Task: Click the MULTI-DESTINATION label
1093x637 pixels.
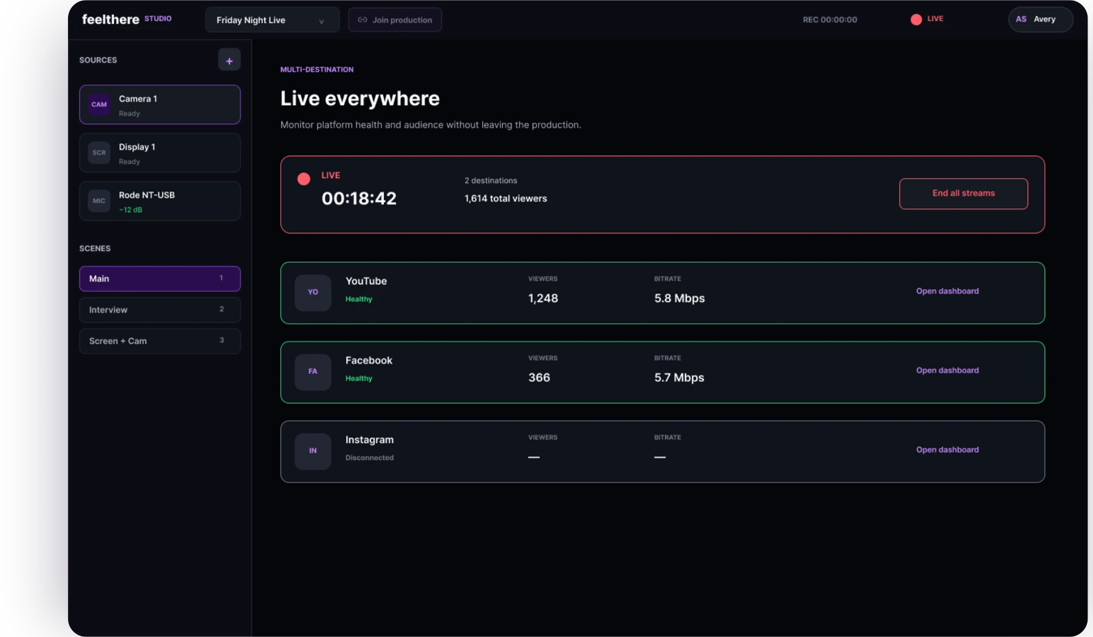Action: point(316,70)
